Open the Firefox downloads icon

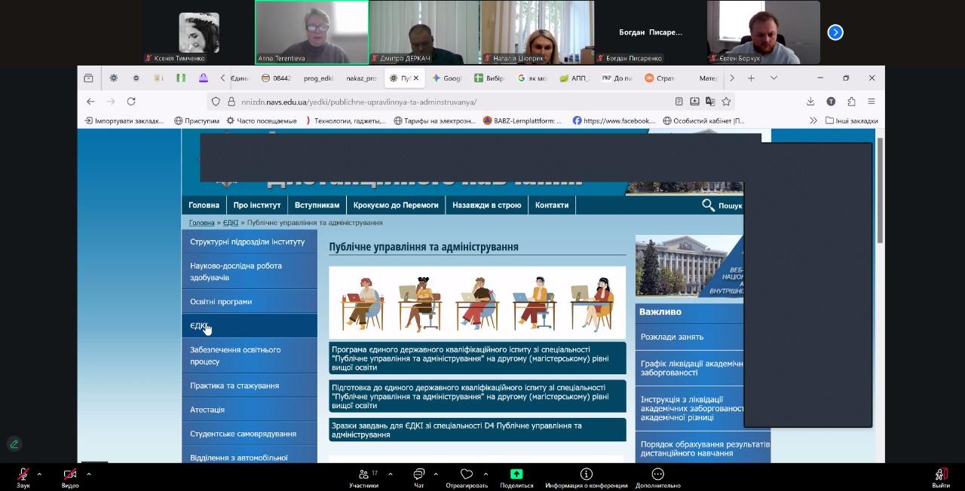point(810,102)
